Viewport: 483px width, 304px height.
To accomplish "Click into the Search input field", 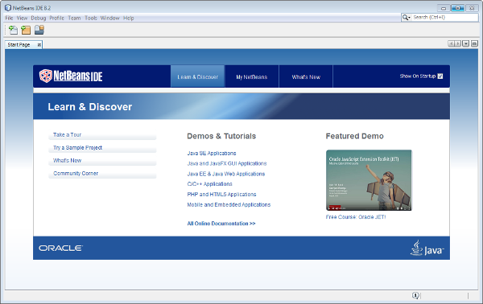I will (445, 18).
